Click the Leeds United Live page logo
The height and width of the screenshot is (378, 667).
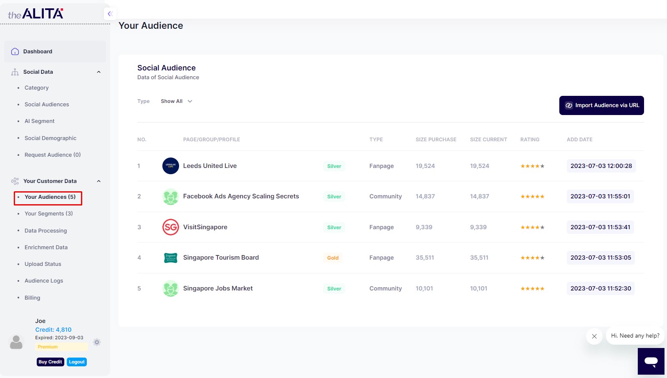[x=170, y=166]
